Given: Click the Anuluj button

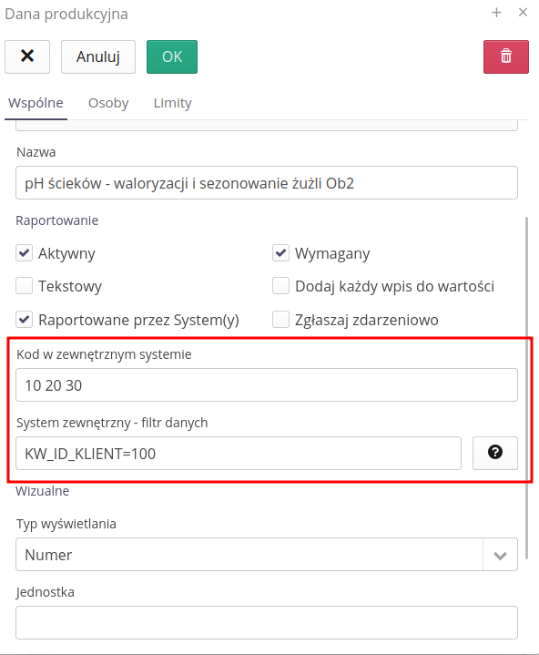Looking at the screenshot, I should coord(98,56).
